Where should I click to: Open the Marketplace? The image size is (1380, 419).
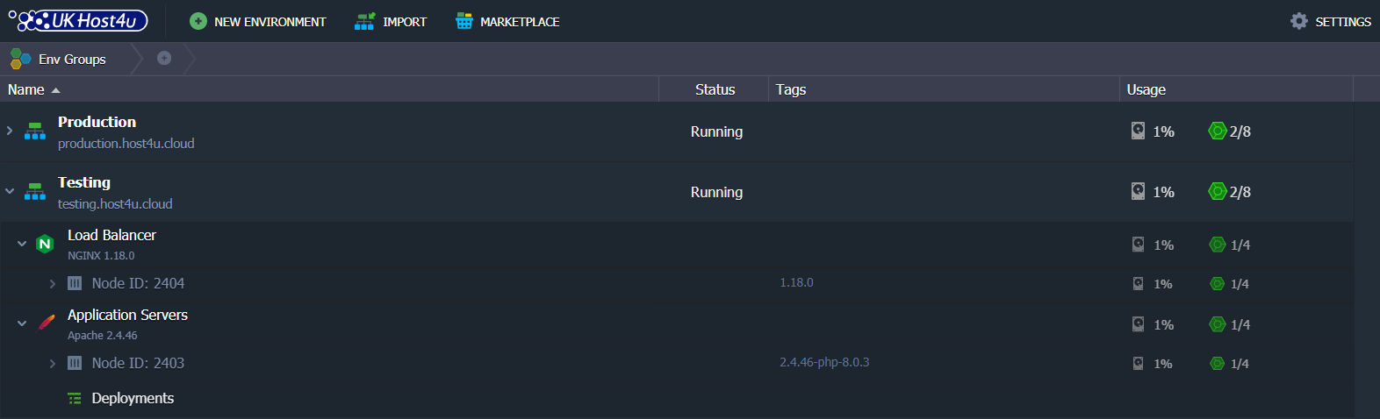pos(507,21)
